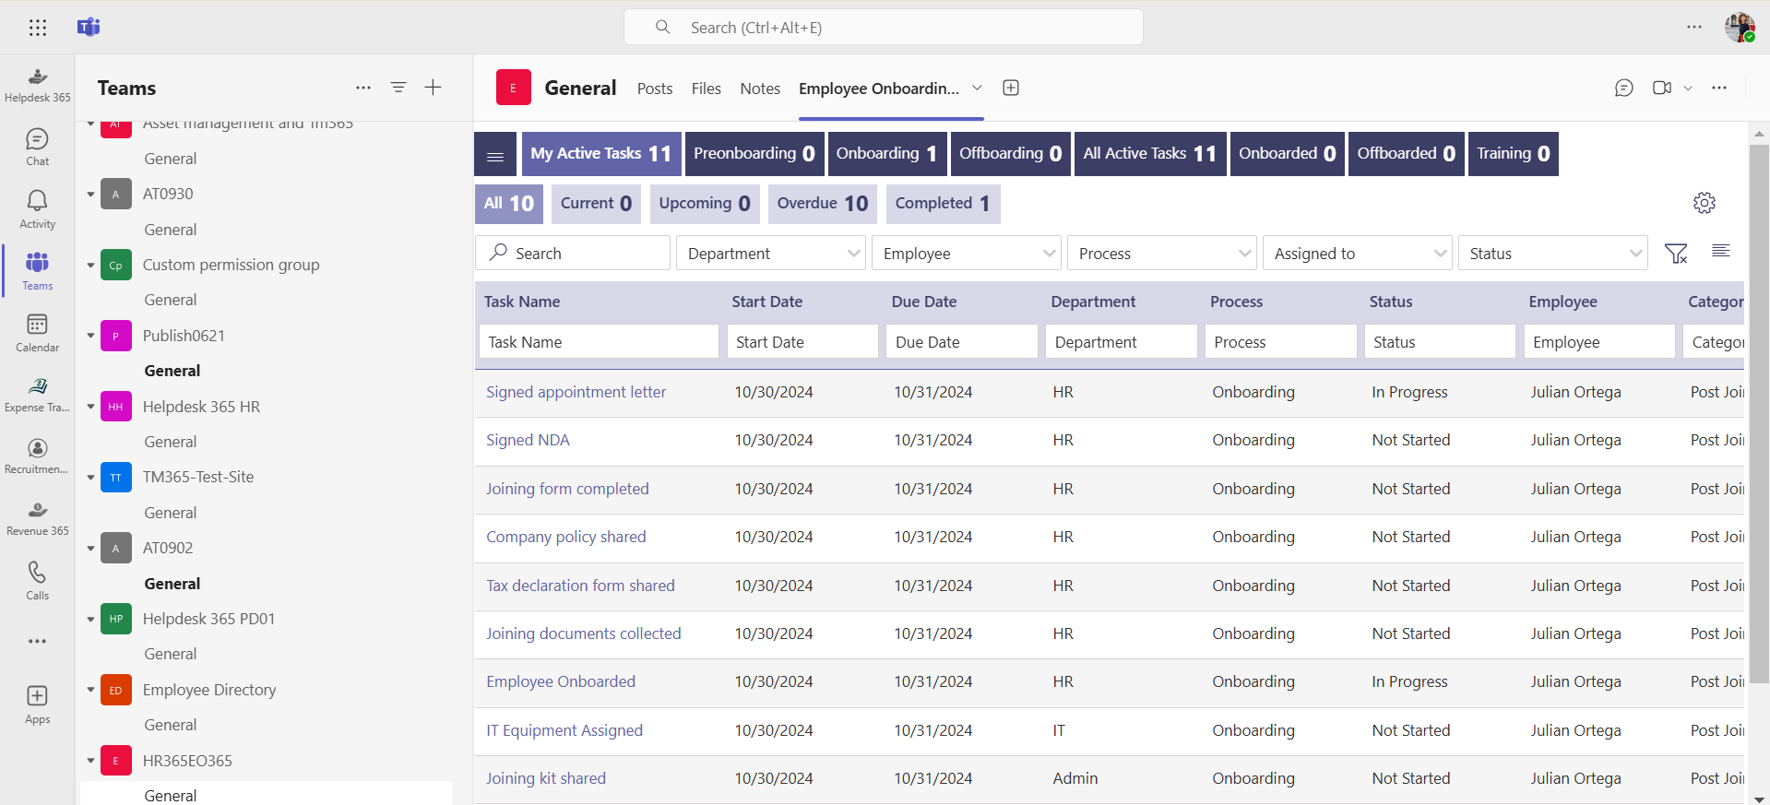Viewport: 1770px width, 805px height.
Task: Open Signed appointment letter task
Action: [x=576, y=392]
